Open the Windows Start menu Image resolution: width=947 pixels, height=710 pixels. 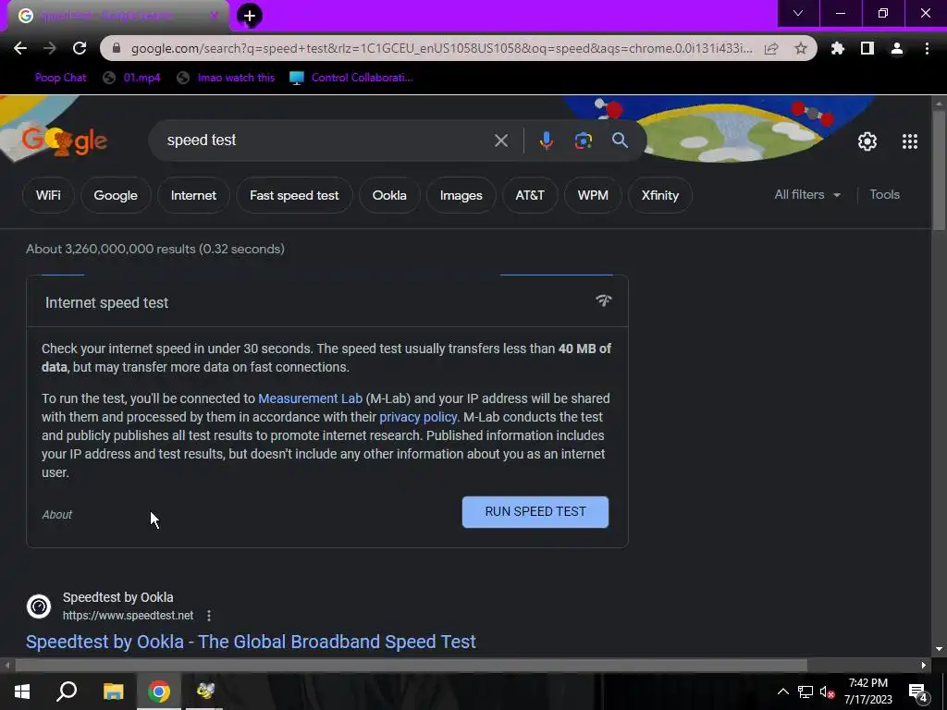coord(22,692)
